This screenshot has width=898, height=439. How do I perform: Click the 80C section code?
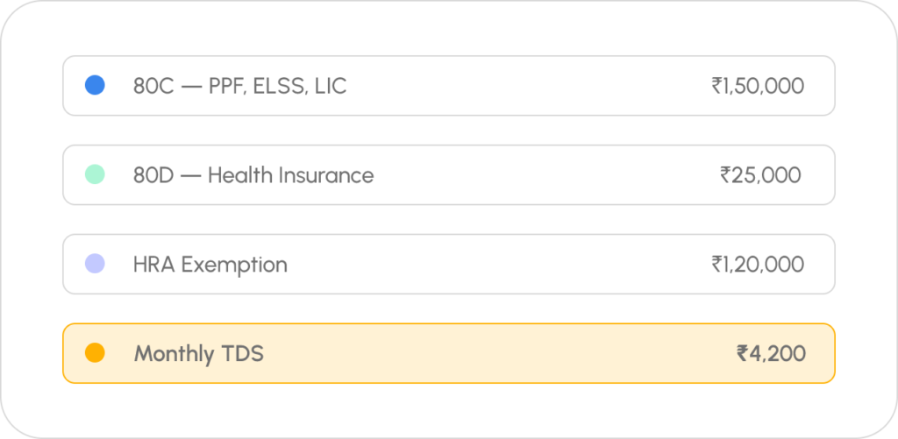(152, 86)
